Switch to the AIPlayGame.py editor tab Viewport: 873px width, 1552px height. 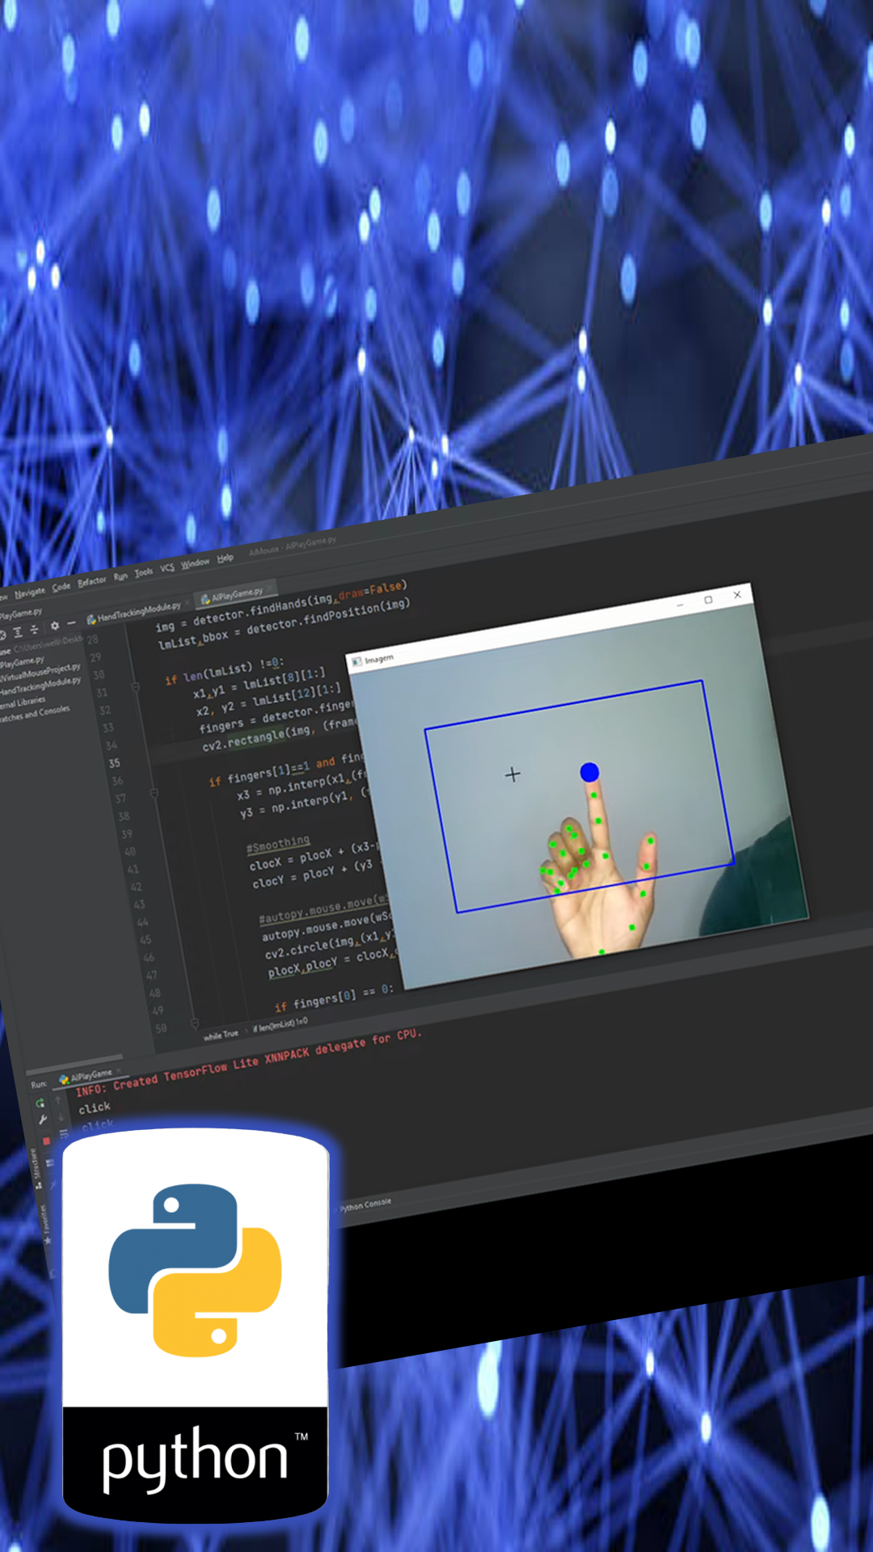(237, 594)
